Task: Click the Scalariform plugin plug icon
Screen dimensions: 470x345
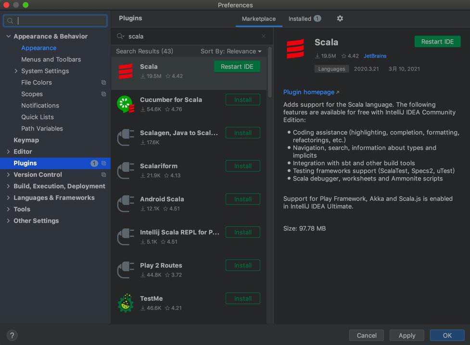Action: pyautogui.click(x=126, y=171)
